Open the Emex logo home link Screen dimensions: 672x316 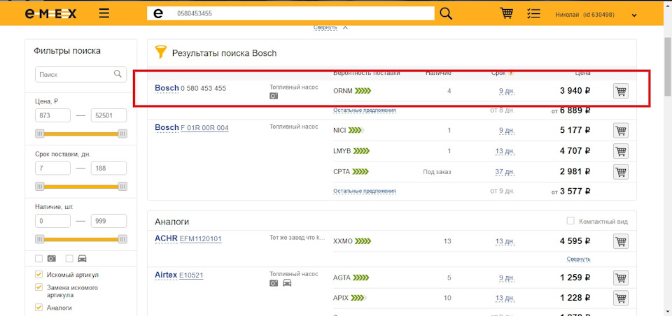[50, 14]
